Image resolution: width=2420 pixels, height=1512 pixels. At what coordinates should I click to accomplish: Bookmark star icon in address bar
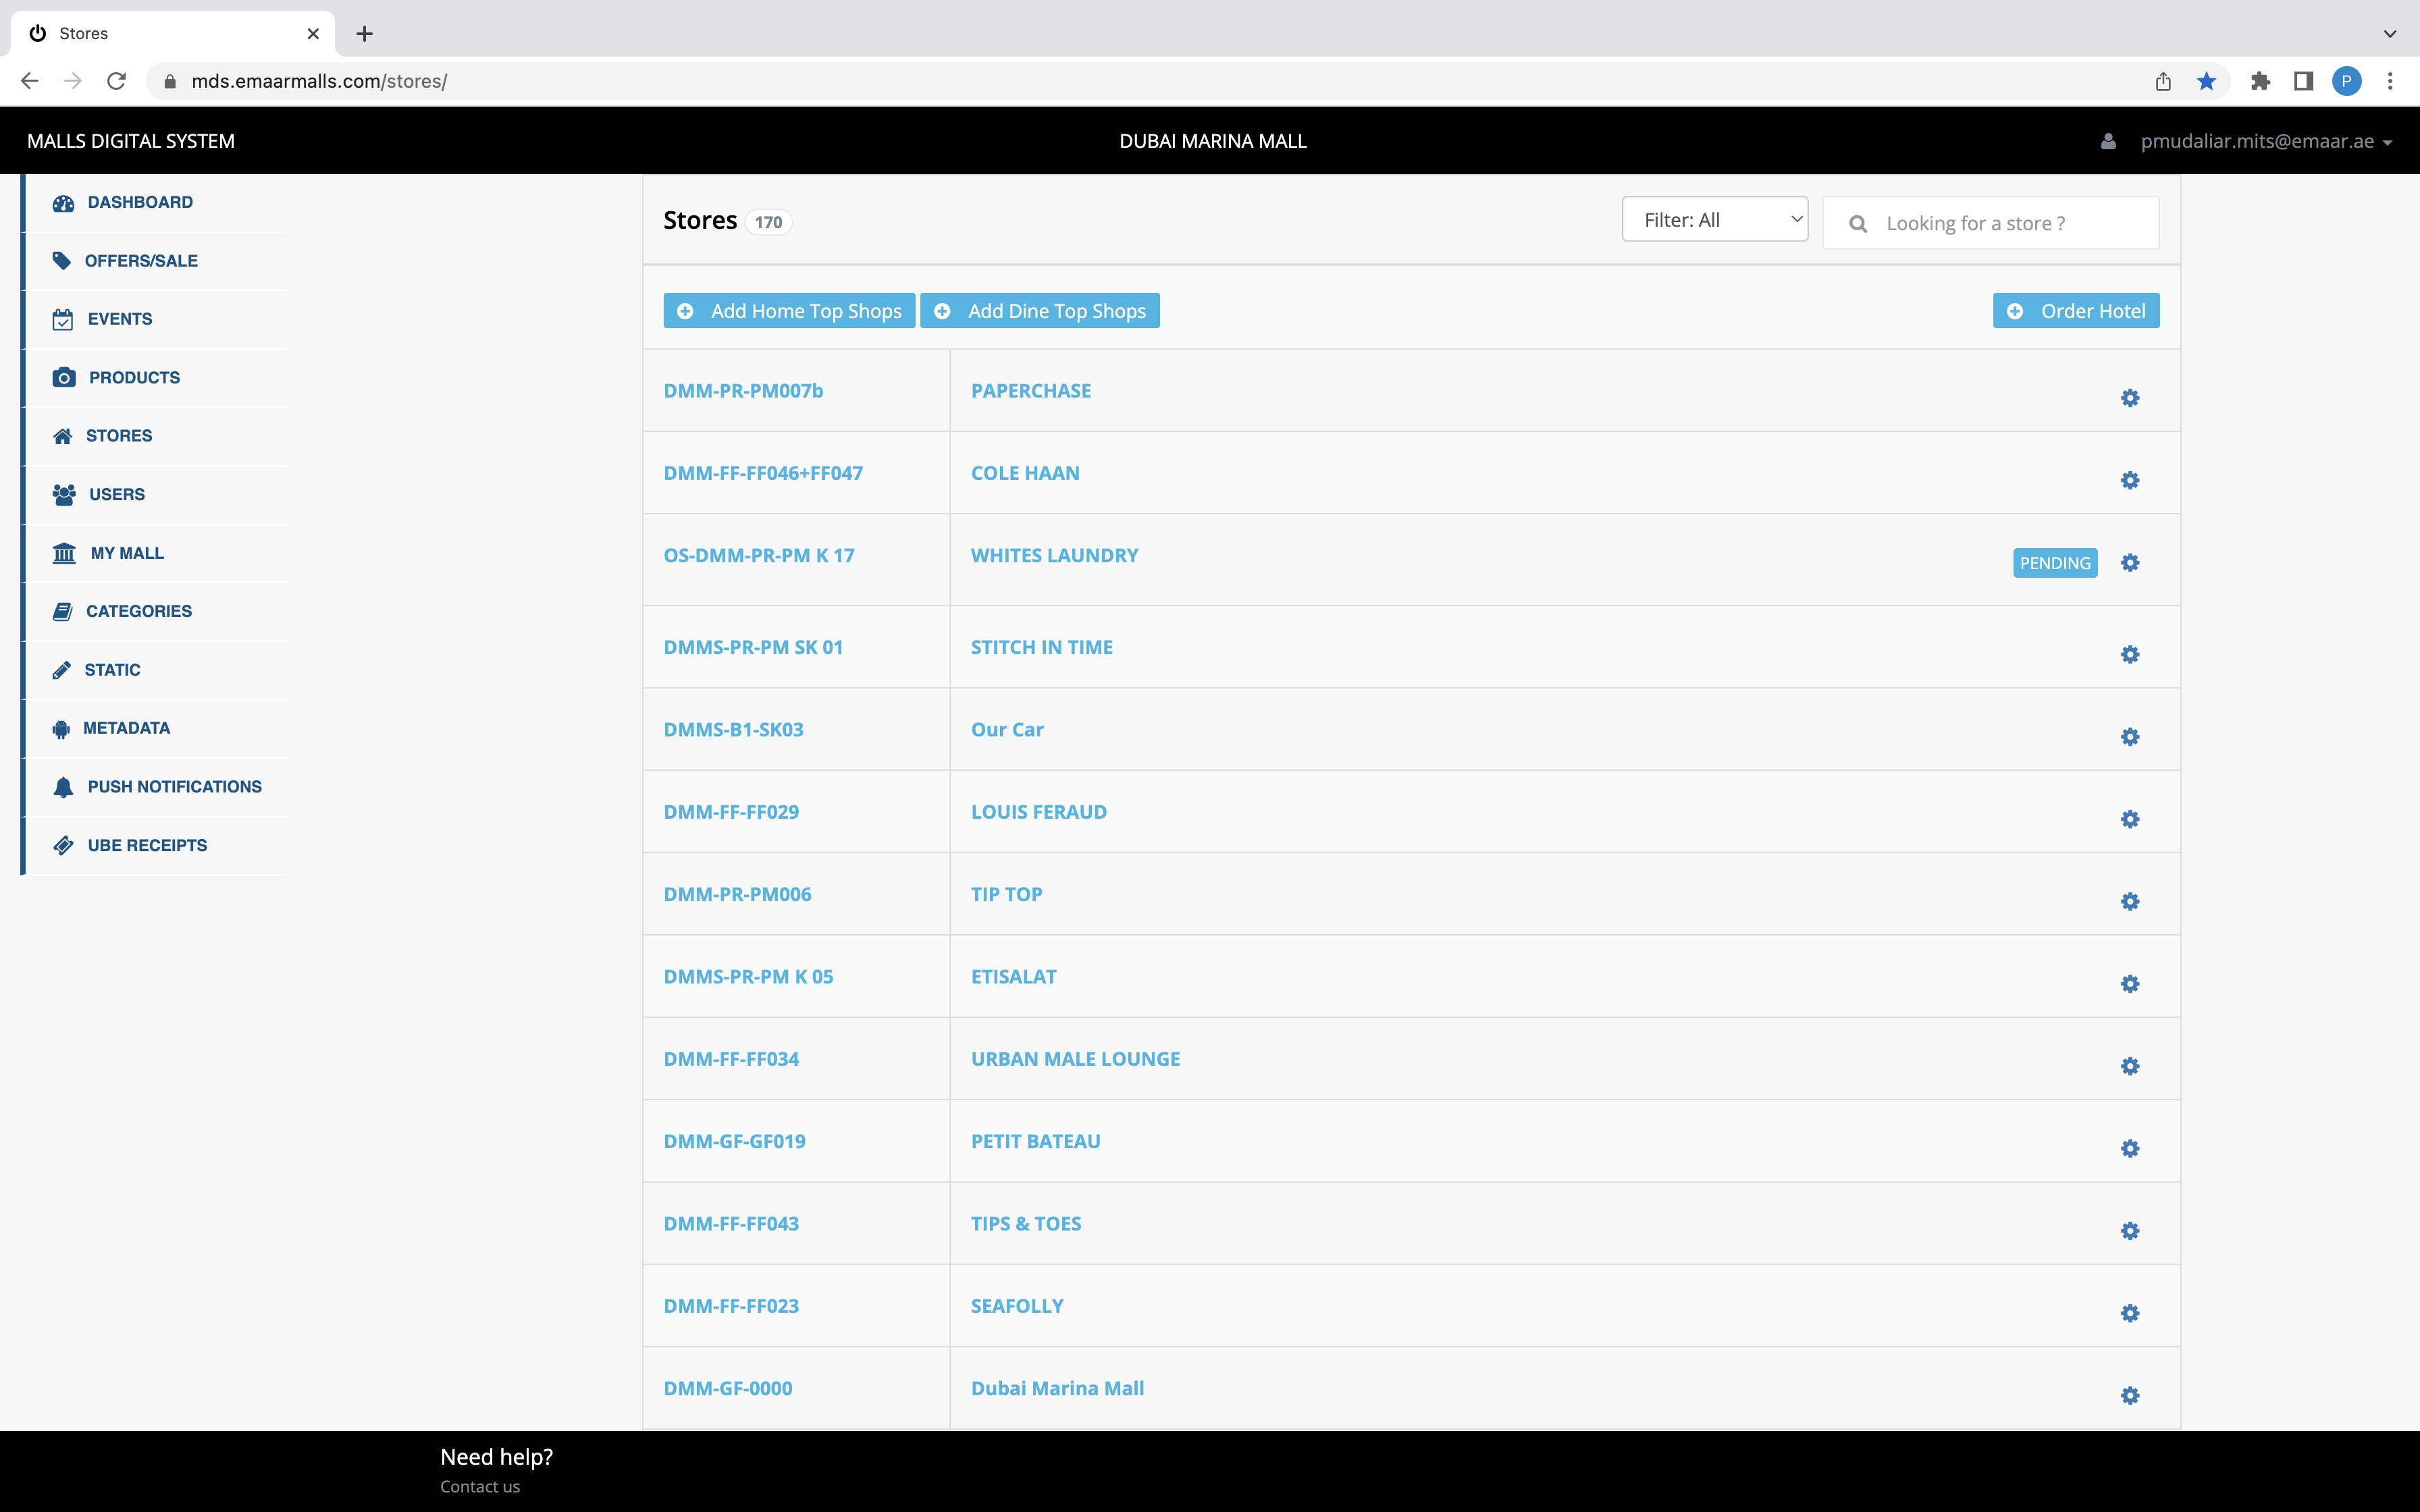click(2206, 81)
